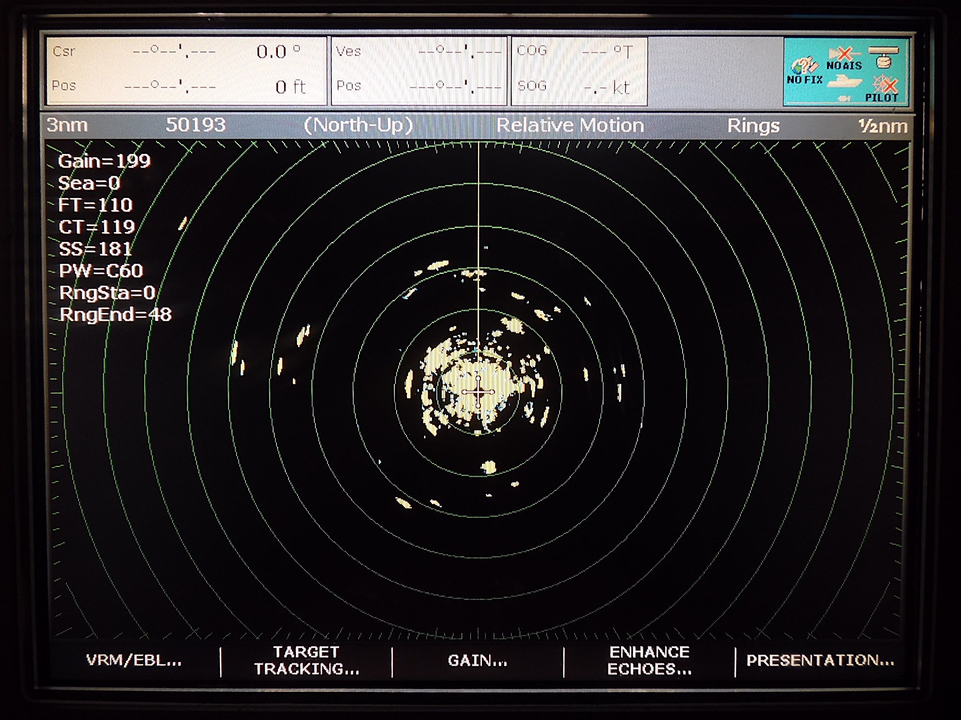Tap the CT=119 readout
The width and height of the screenshot is (961, 720).
pos(96,227)
